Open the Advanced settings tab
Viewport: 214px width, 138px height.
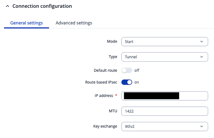click(74, 23)
